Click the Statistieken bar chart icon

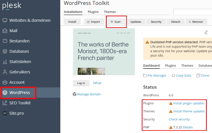pos(5,62)
